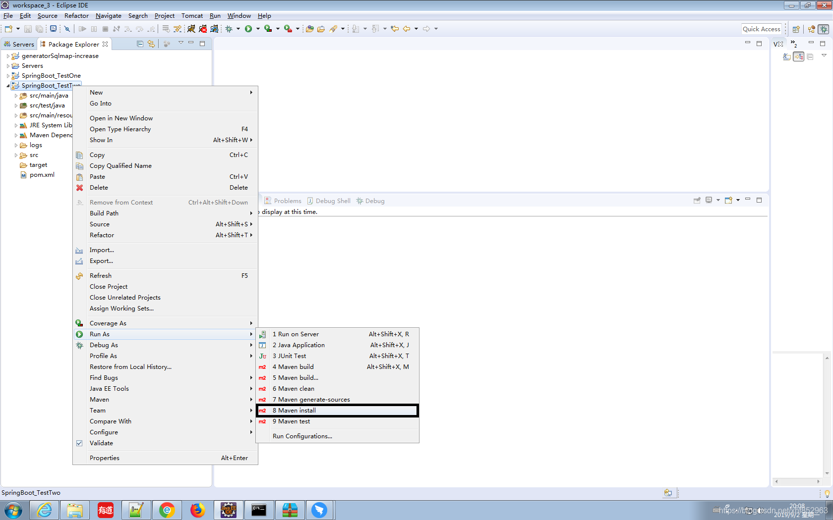
Task: Open Package Explorer View Menu dropdown
Action: [181, 43]
